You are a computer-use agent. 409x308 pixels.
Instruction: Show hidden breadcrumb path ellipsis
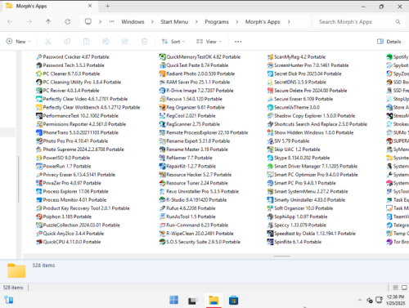point(111,22)
